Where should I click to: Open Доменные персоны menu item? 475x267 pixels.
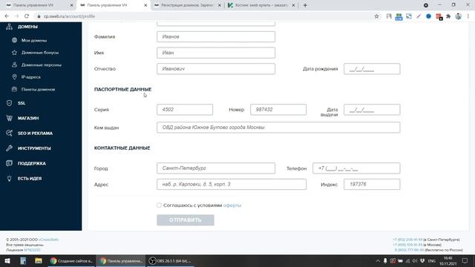[42, 65]
